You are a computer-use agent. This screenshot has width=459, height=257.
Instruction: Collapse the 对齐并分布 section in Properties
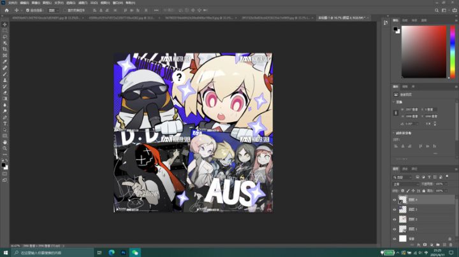coord(394,133)
